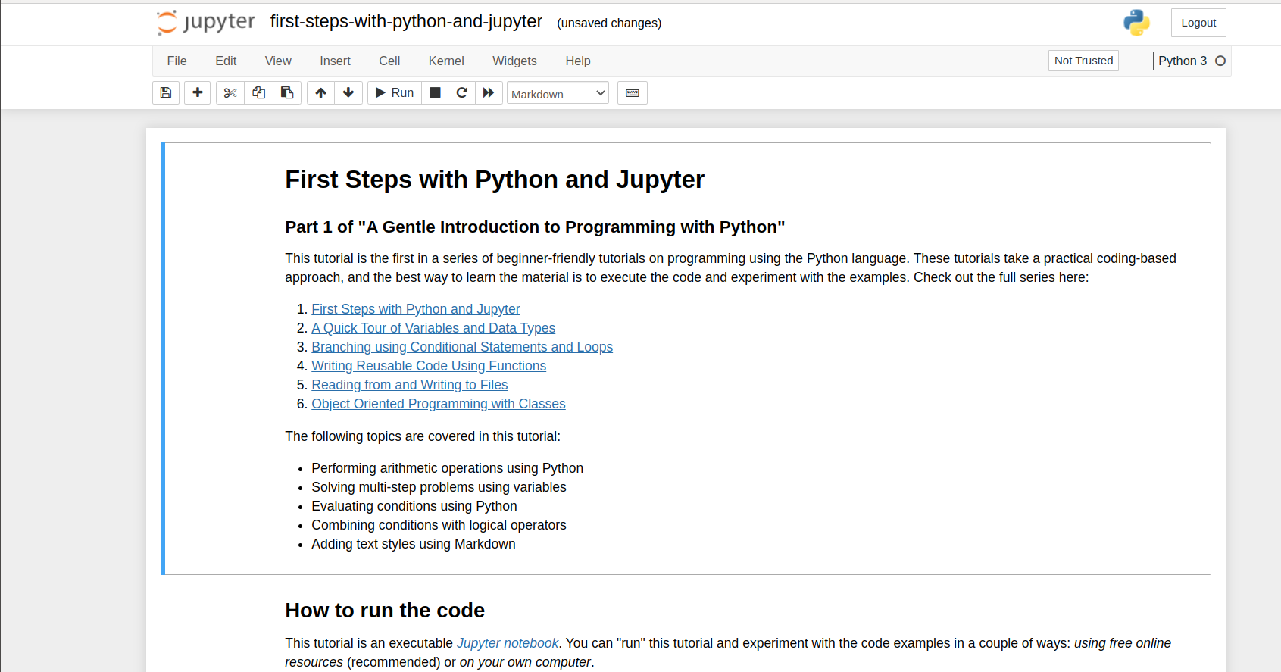Open the Widgets menu
The height and width of the screenshot is (672, 1281).
pyautogui.click(x=515, y=61)
